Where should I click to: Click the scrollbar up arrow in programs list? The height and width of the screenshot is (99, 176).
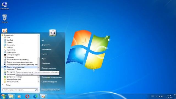coord(38,35)
